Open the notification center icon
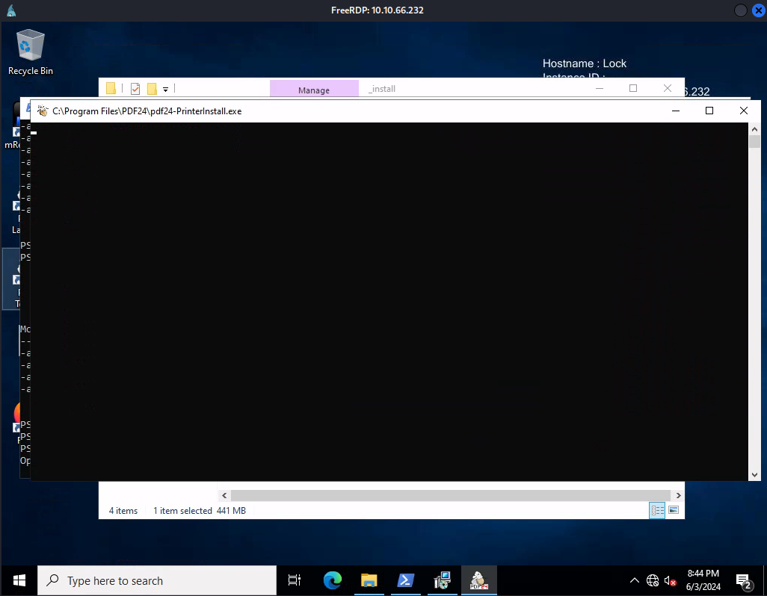767x596 pixels. pyautogui.click(x=744, y=580)
